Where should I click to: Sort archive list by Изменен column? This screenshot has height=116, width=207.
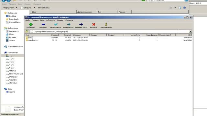[81, 35]
